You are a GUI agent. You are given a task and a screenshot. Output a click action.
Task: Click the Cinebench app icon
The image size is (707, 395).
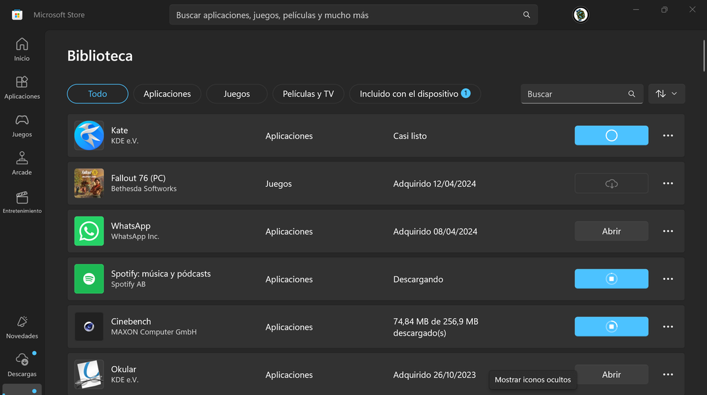(89, 327)
